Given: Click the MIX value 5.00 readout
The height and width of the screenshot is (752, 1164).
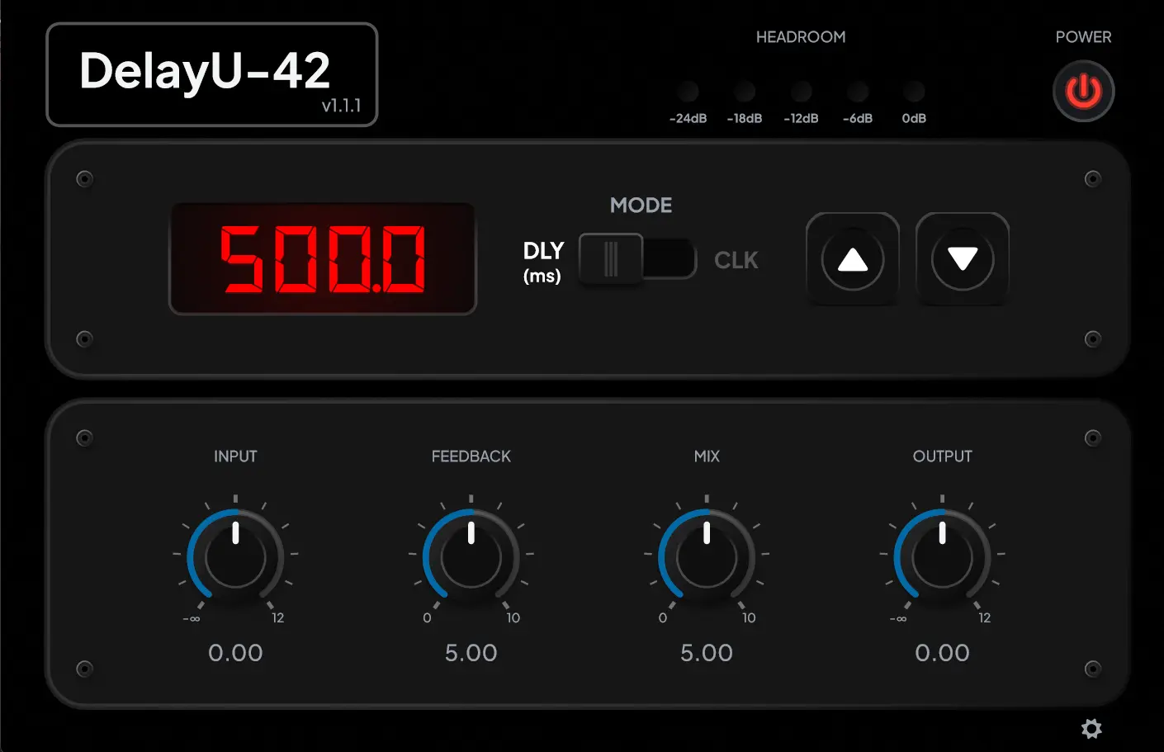Looking at the screenshot, I should click(x=707, y=653).
